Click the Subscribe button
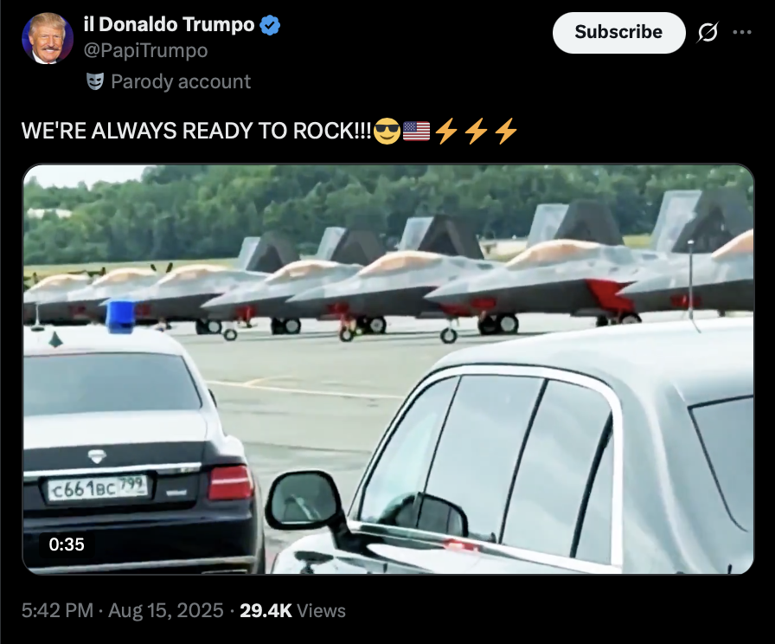Image resolution: width=775 pixels, height=644 pixels. coord(618,33)
